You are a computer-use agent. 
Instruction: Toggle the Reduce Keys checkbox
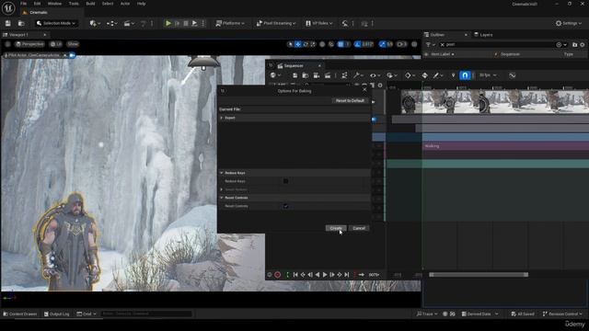(x=286, y=181)
